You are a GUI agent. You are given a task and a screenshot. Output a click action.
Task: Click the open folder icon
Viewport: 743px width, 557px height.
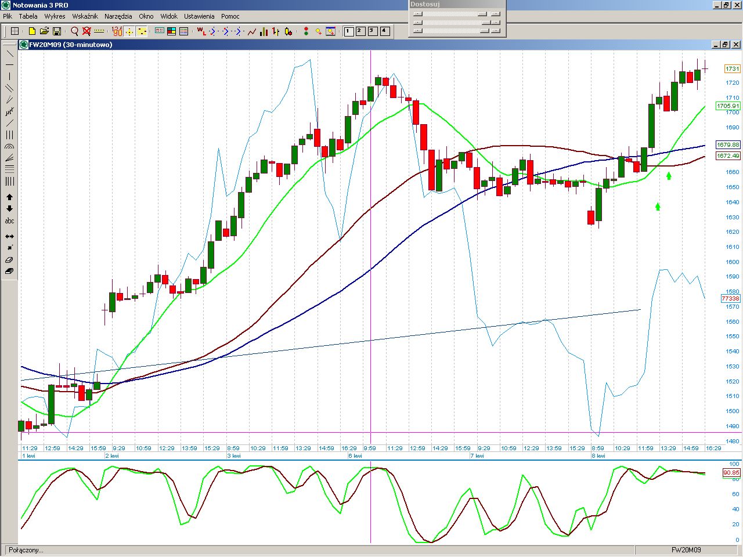click(44, 31)
